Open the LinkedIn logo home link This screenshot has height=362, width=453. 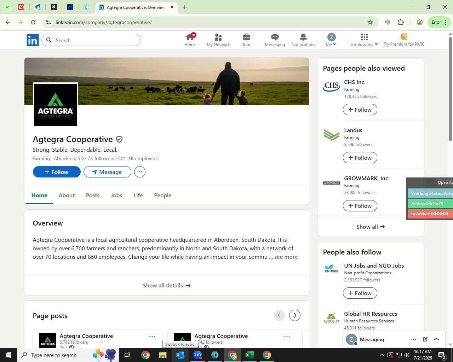(33, 40)
